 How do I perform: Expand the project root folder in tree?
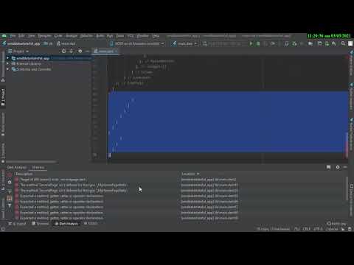tap(7, 58)
